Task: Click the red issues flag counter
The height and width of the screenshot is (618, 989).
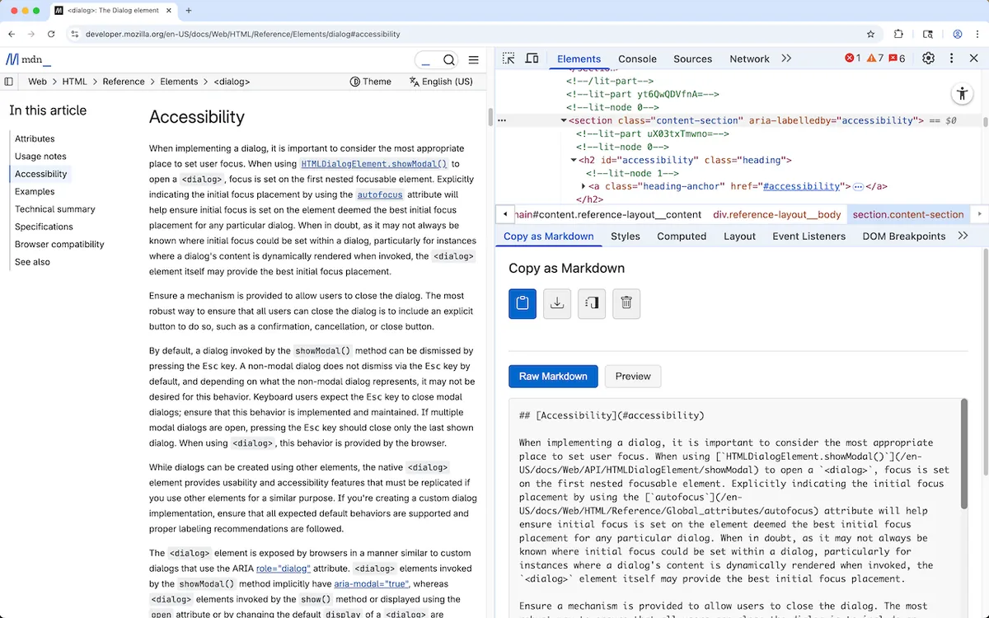Action: coord(897,59)
